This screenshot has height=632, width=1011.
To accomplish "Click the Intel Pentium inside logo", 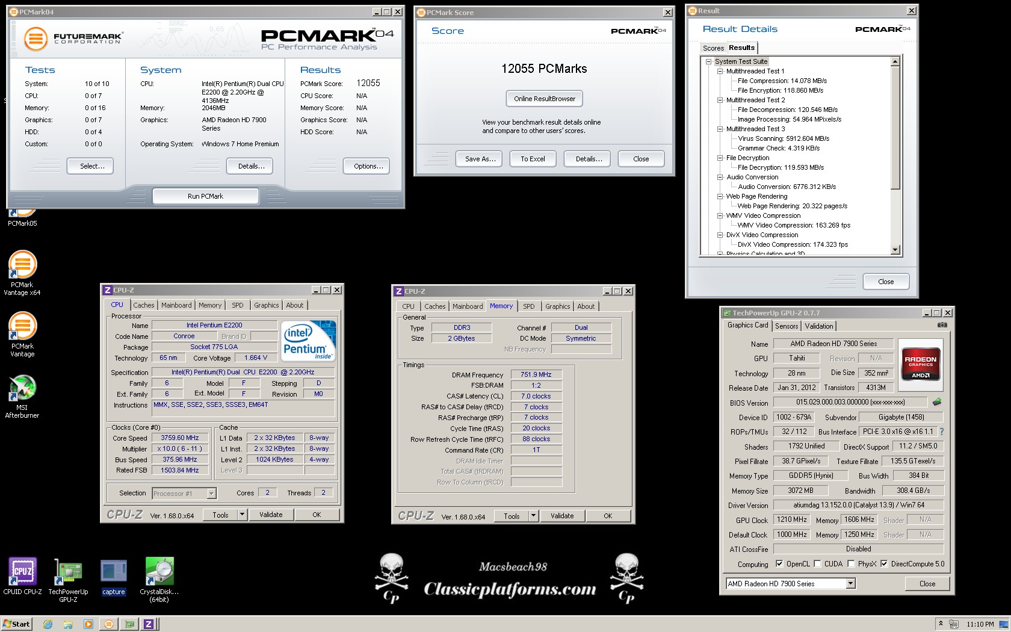I will (x=308, y=341).
